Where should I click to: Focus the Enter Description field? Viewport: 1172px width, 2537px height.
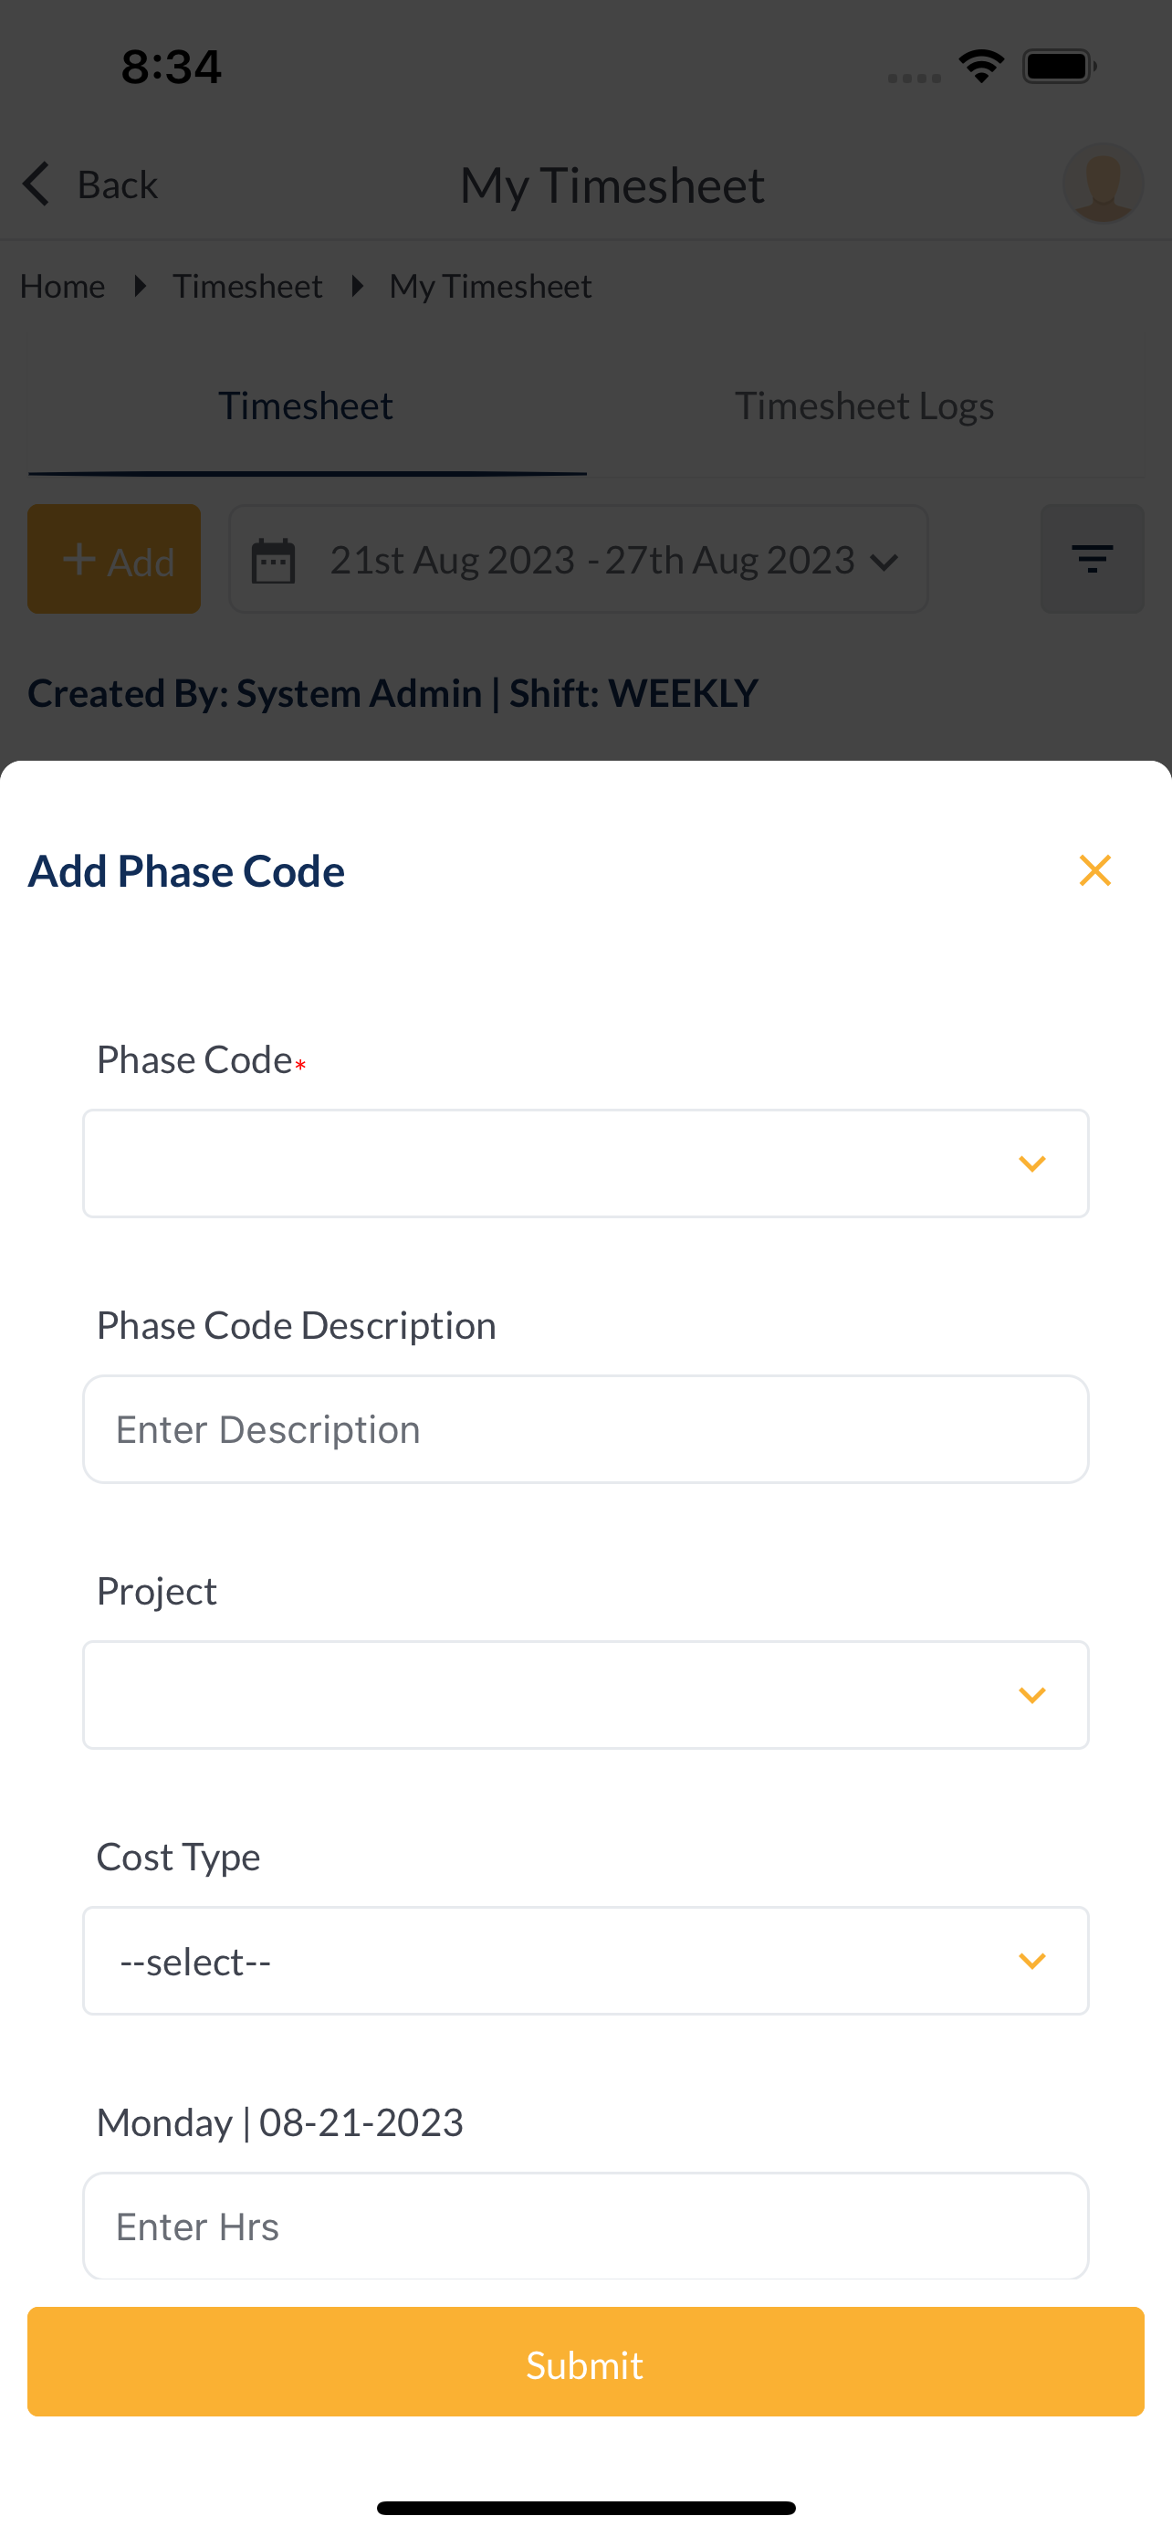585,1429
